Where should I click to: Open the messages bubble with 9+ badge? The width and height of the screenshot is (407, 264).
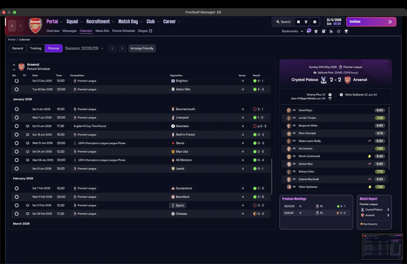309,31
